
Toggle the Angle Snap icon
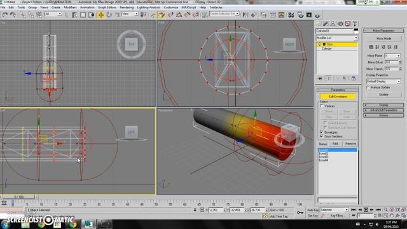[179, 15]
